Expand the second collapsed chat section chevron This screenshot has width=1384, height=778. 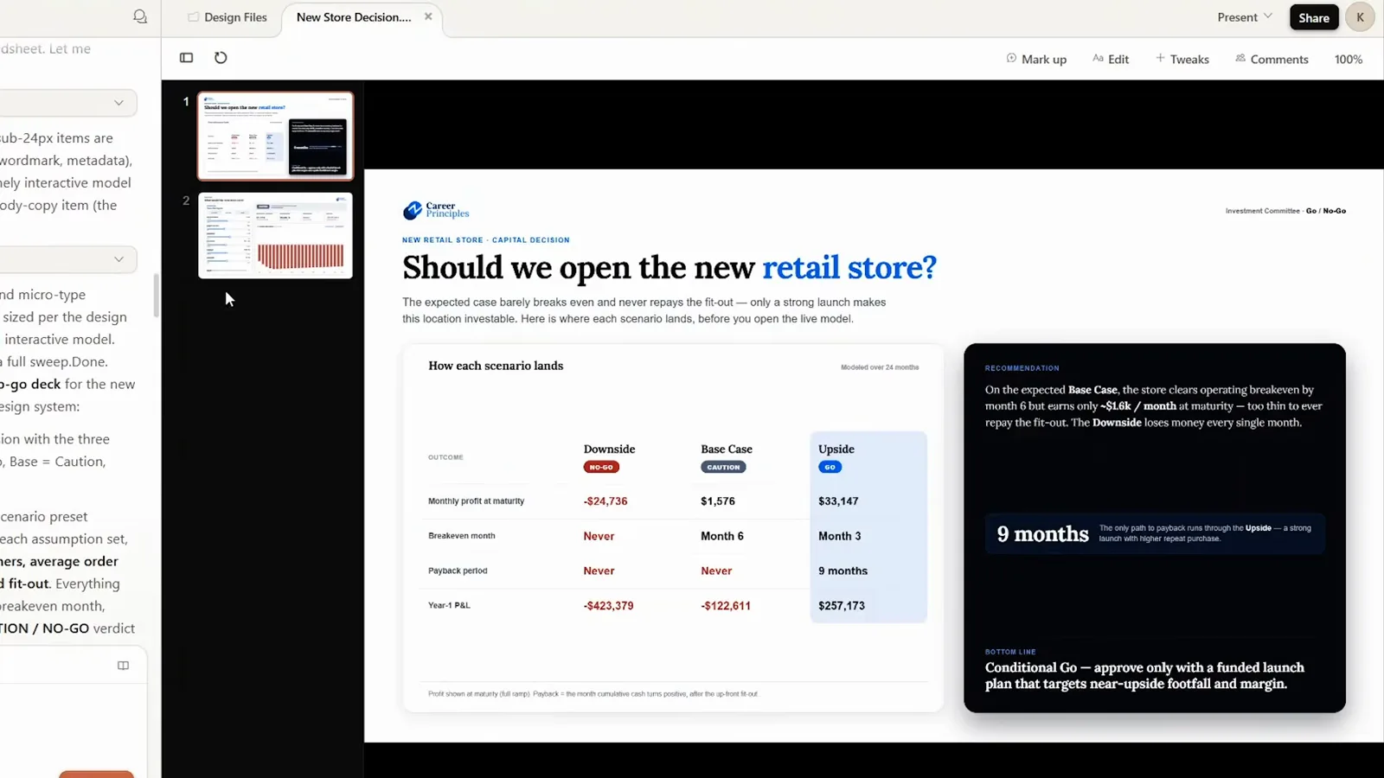(119, 259)
